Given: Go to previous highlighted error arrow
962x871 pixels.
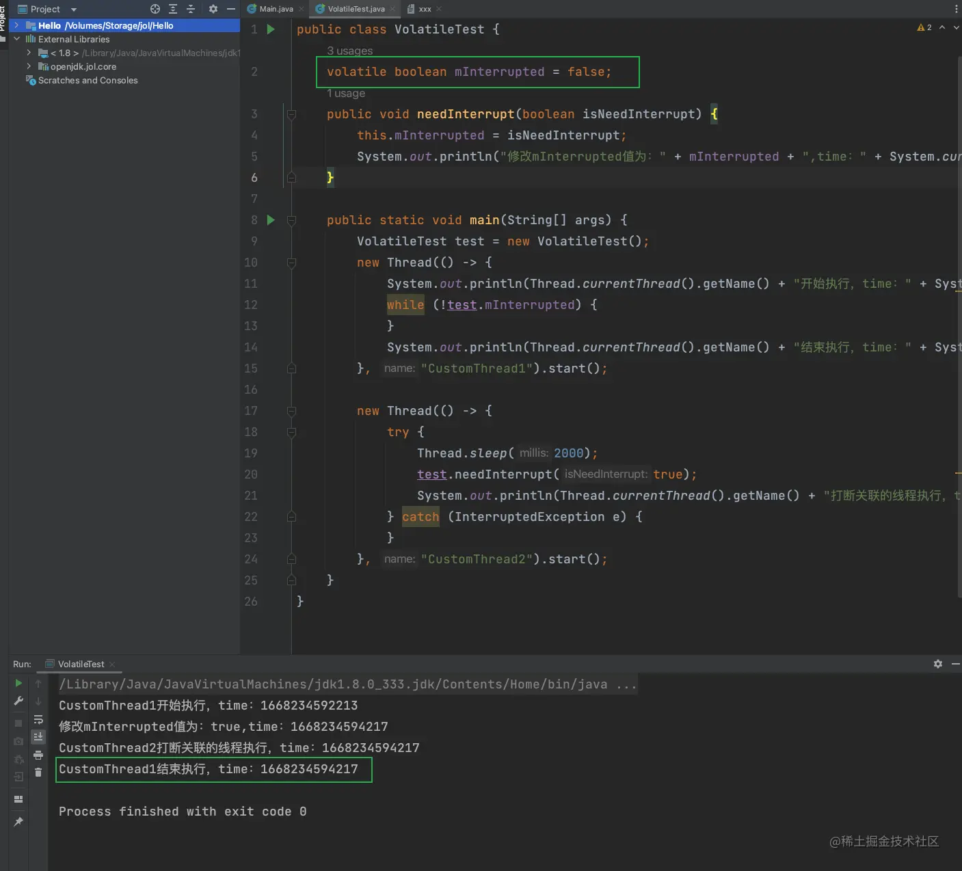Looking at the screenshot, I should tap(942, 27).
